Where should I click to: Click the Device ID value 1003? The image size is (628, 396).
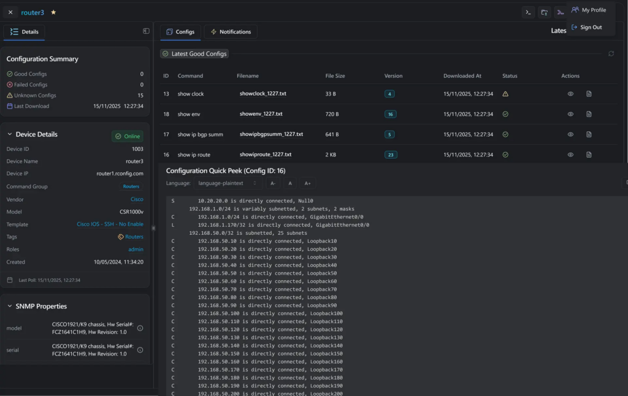(x=137, y=149)
